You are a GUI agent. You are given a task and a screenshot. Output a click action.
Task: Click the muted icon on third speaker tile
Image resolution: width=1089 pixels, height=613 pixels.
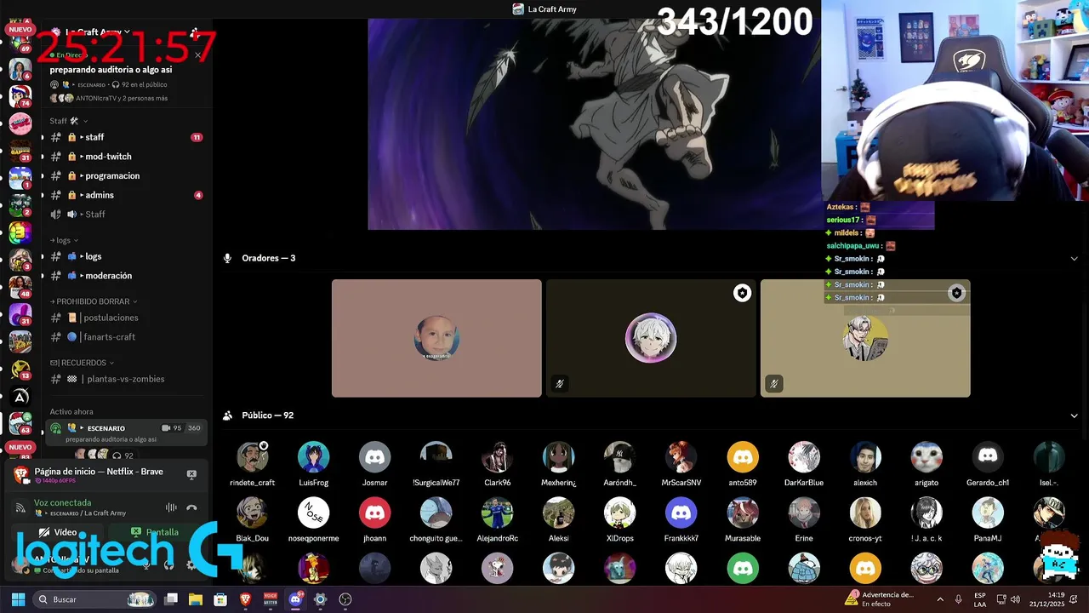click(x=773, y=384)
